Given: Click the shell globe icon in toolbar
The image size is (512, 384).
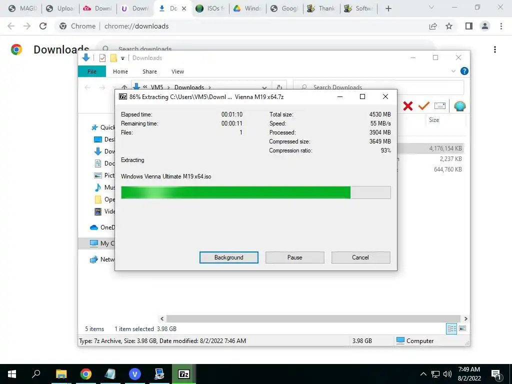Looking at the screenshot, I should 459,106.
